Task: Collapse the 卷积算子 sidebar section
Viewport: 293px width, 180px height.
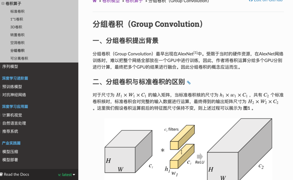Action: [x=3, y=3]
